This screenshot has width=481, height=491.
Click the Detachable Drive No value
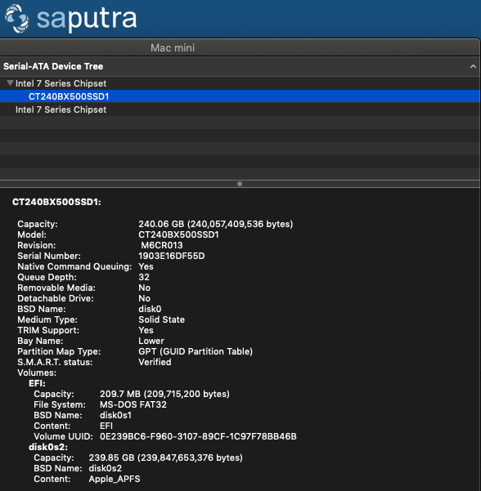145,298
